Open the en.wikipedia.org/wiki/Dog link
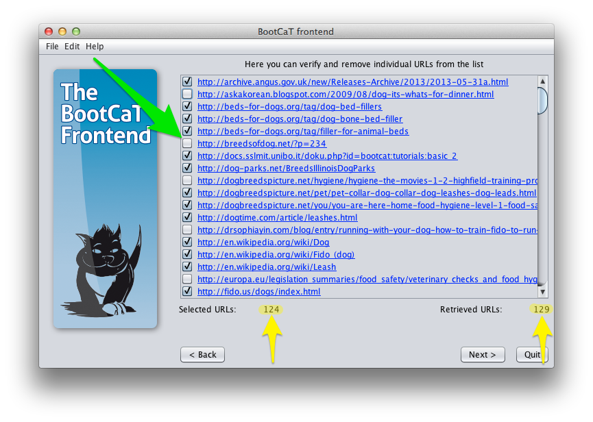593x422 pixels. (x=263, y=242)
